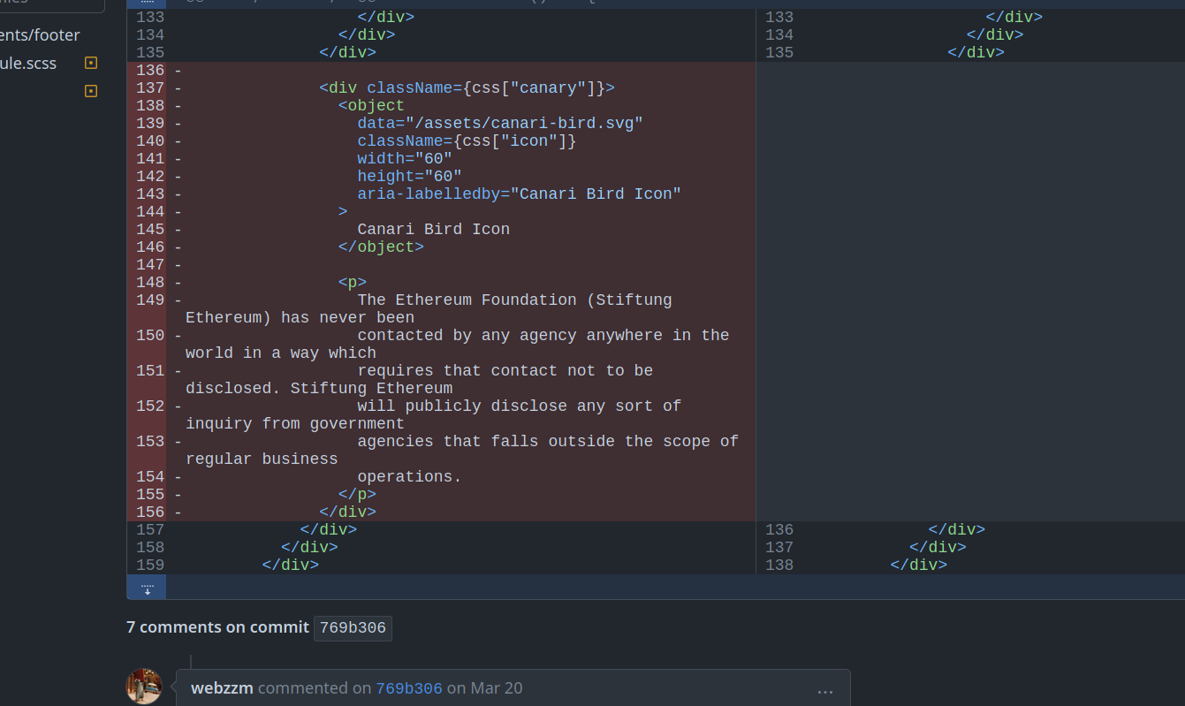Select deleted line number 156

(x=150, y=512)
